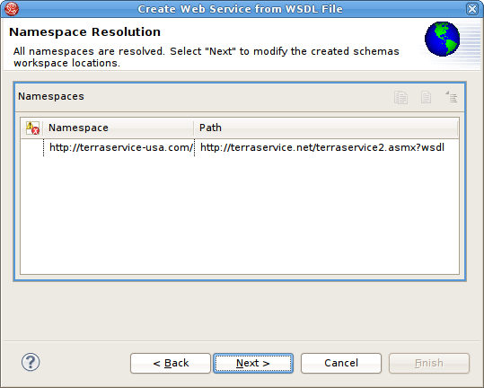The image size is (484, 388).
Task: Sort by the Path column header
Action: click(x=326, y=128)
